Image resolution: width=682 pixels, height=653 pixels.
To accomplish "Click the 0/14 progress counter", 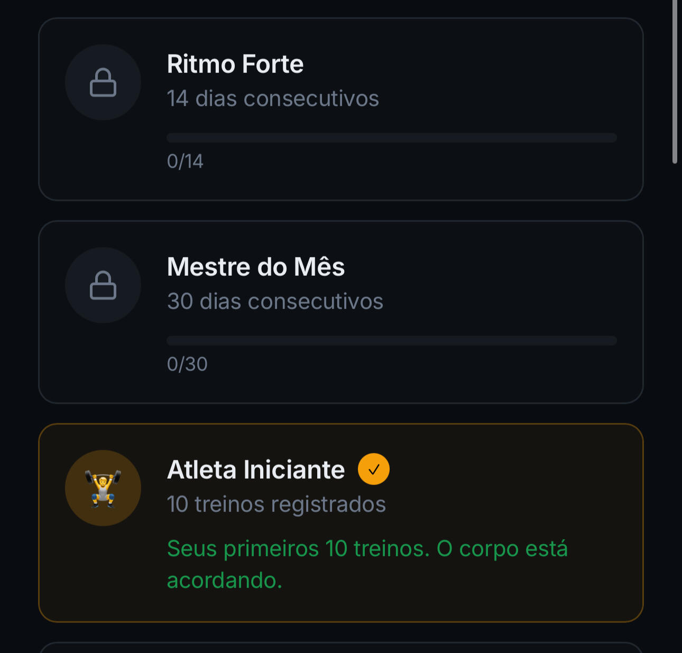I will (x=185, y=162).
